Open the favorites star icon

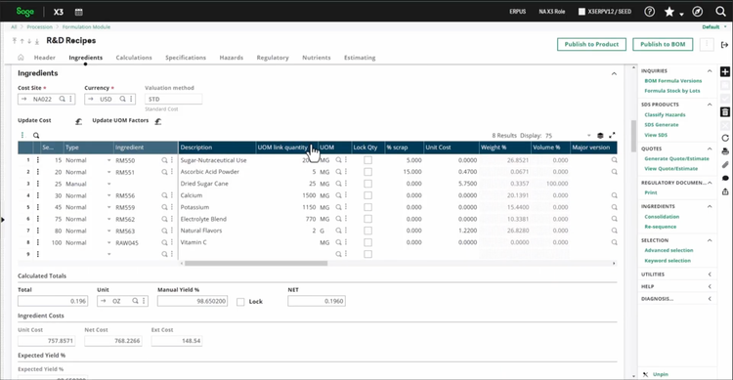pos(668,12)
